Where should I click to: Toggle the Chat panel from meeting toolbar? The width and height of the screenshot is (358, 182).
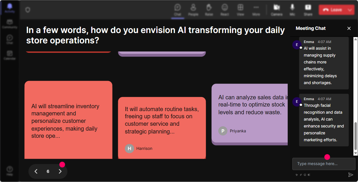(x=178, y=10)
